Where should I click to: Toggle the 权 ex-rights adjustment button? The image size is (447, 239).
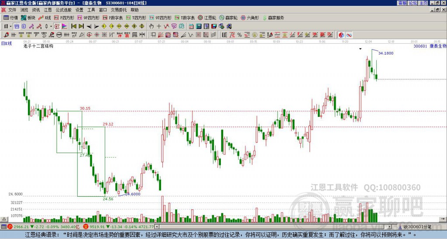57,26
